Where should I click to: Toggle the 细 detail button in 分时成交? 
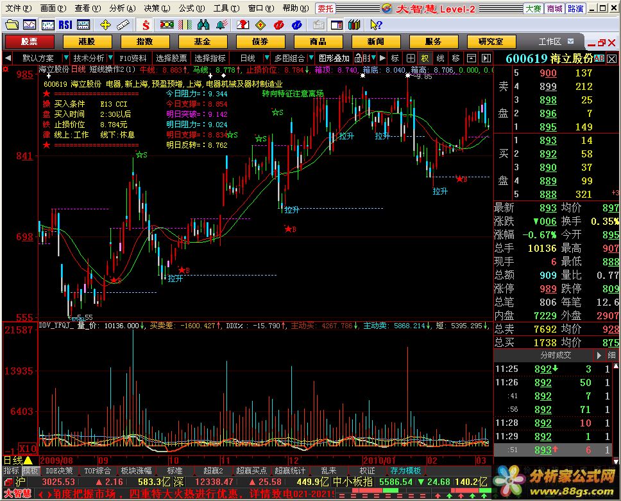[x=611, y=355]
